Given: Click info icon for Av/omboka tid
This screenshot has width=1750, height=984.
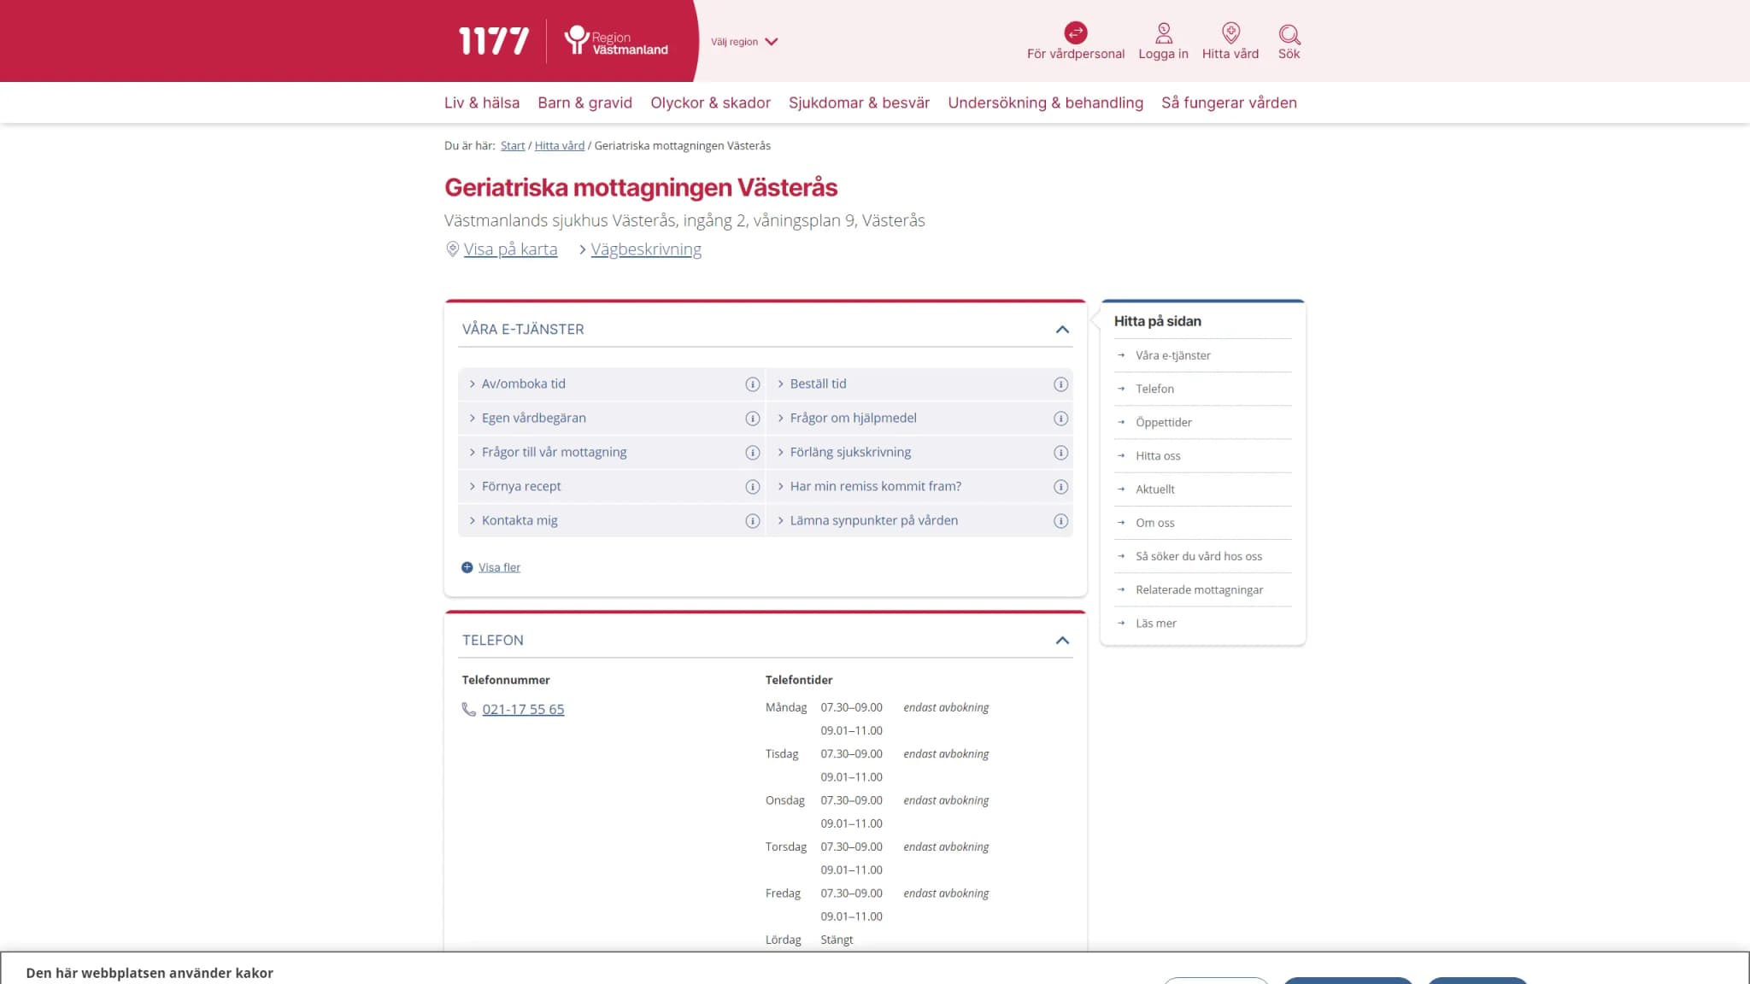Looking at the screenshot, I should tap(752, 384).
